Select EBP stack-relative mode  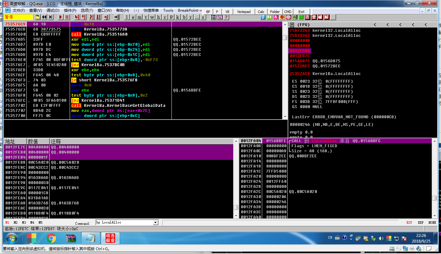421,223
